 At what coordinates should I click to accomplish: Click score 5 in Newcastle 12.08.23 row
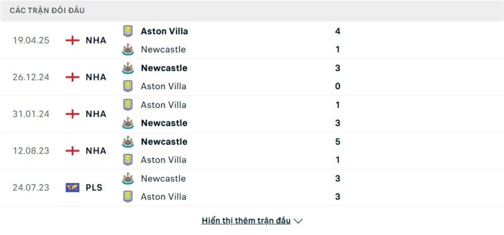[338, 142]
